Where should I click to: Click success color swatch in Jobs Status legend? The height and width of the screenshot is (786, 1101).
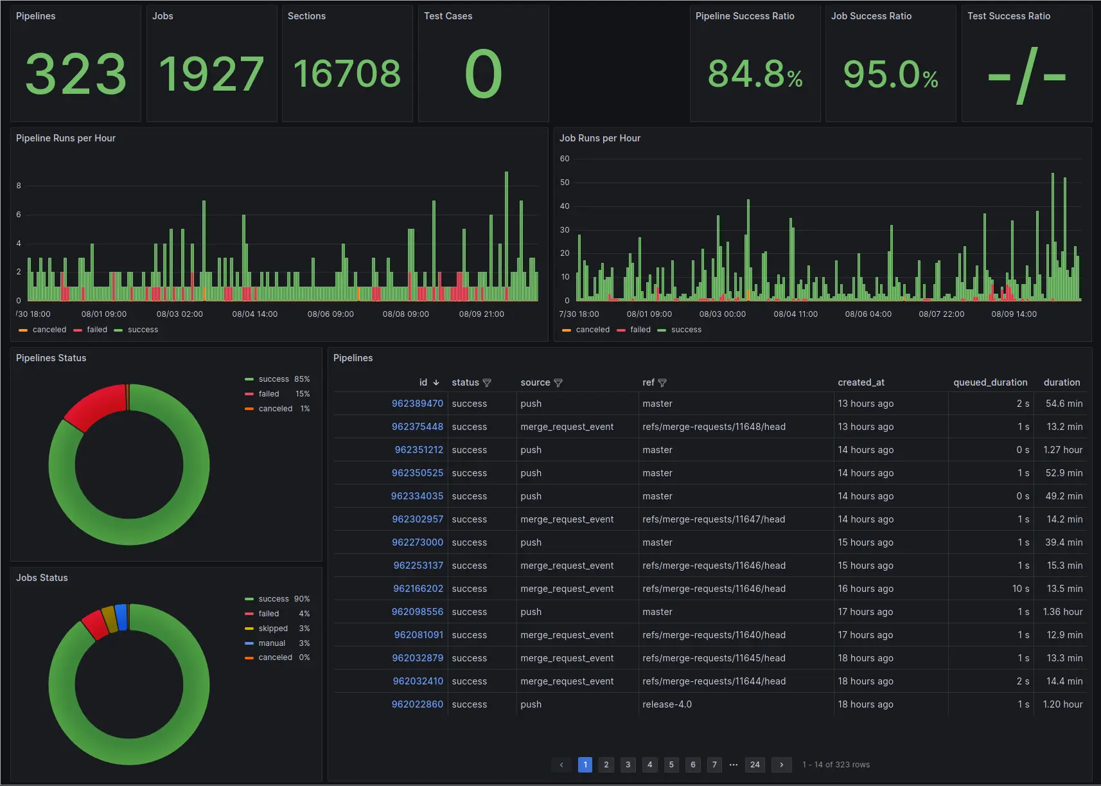click(x=249, y=599)
